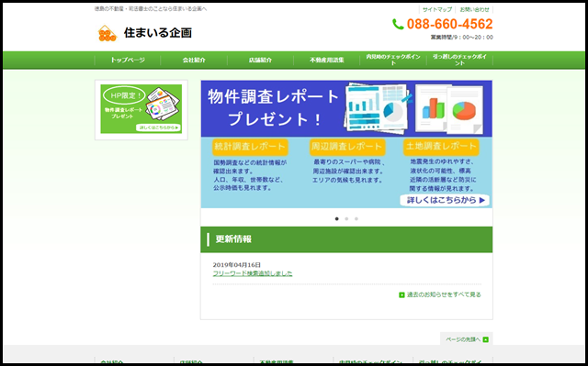Click the 詳しくはこちらから button in the sidebar banner
588x366 pixels.
(x=158, y=128)
